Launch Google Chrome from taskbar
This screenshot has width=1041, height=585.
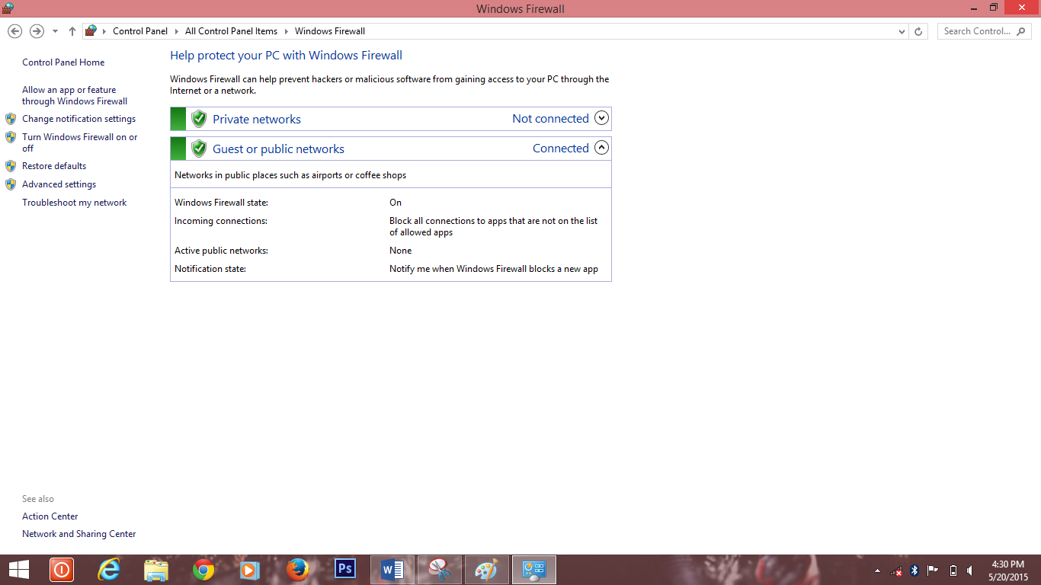click(x=203, y=570)
